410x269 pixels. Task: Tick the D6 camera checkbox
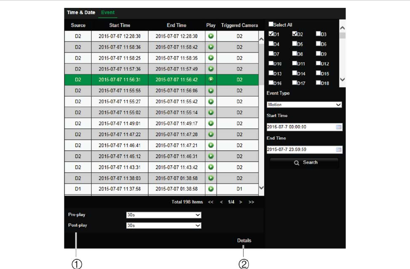click(x=318, y=44)
